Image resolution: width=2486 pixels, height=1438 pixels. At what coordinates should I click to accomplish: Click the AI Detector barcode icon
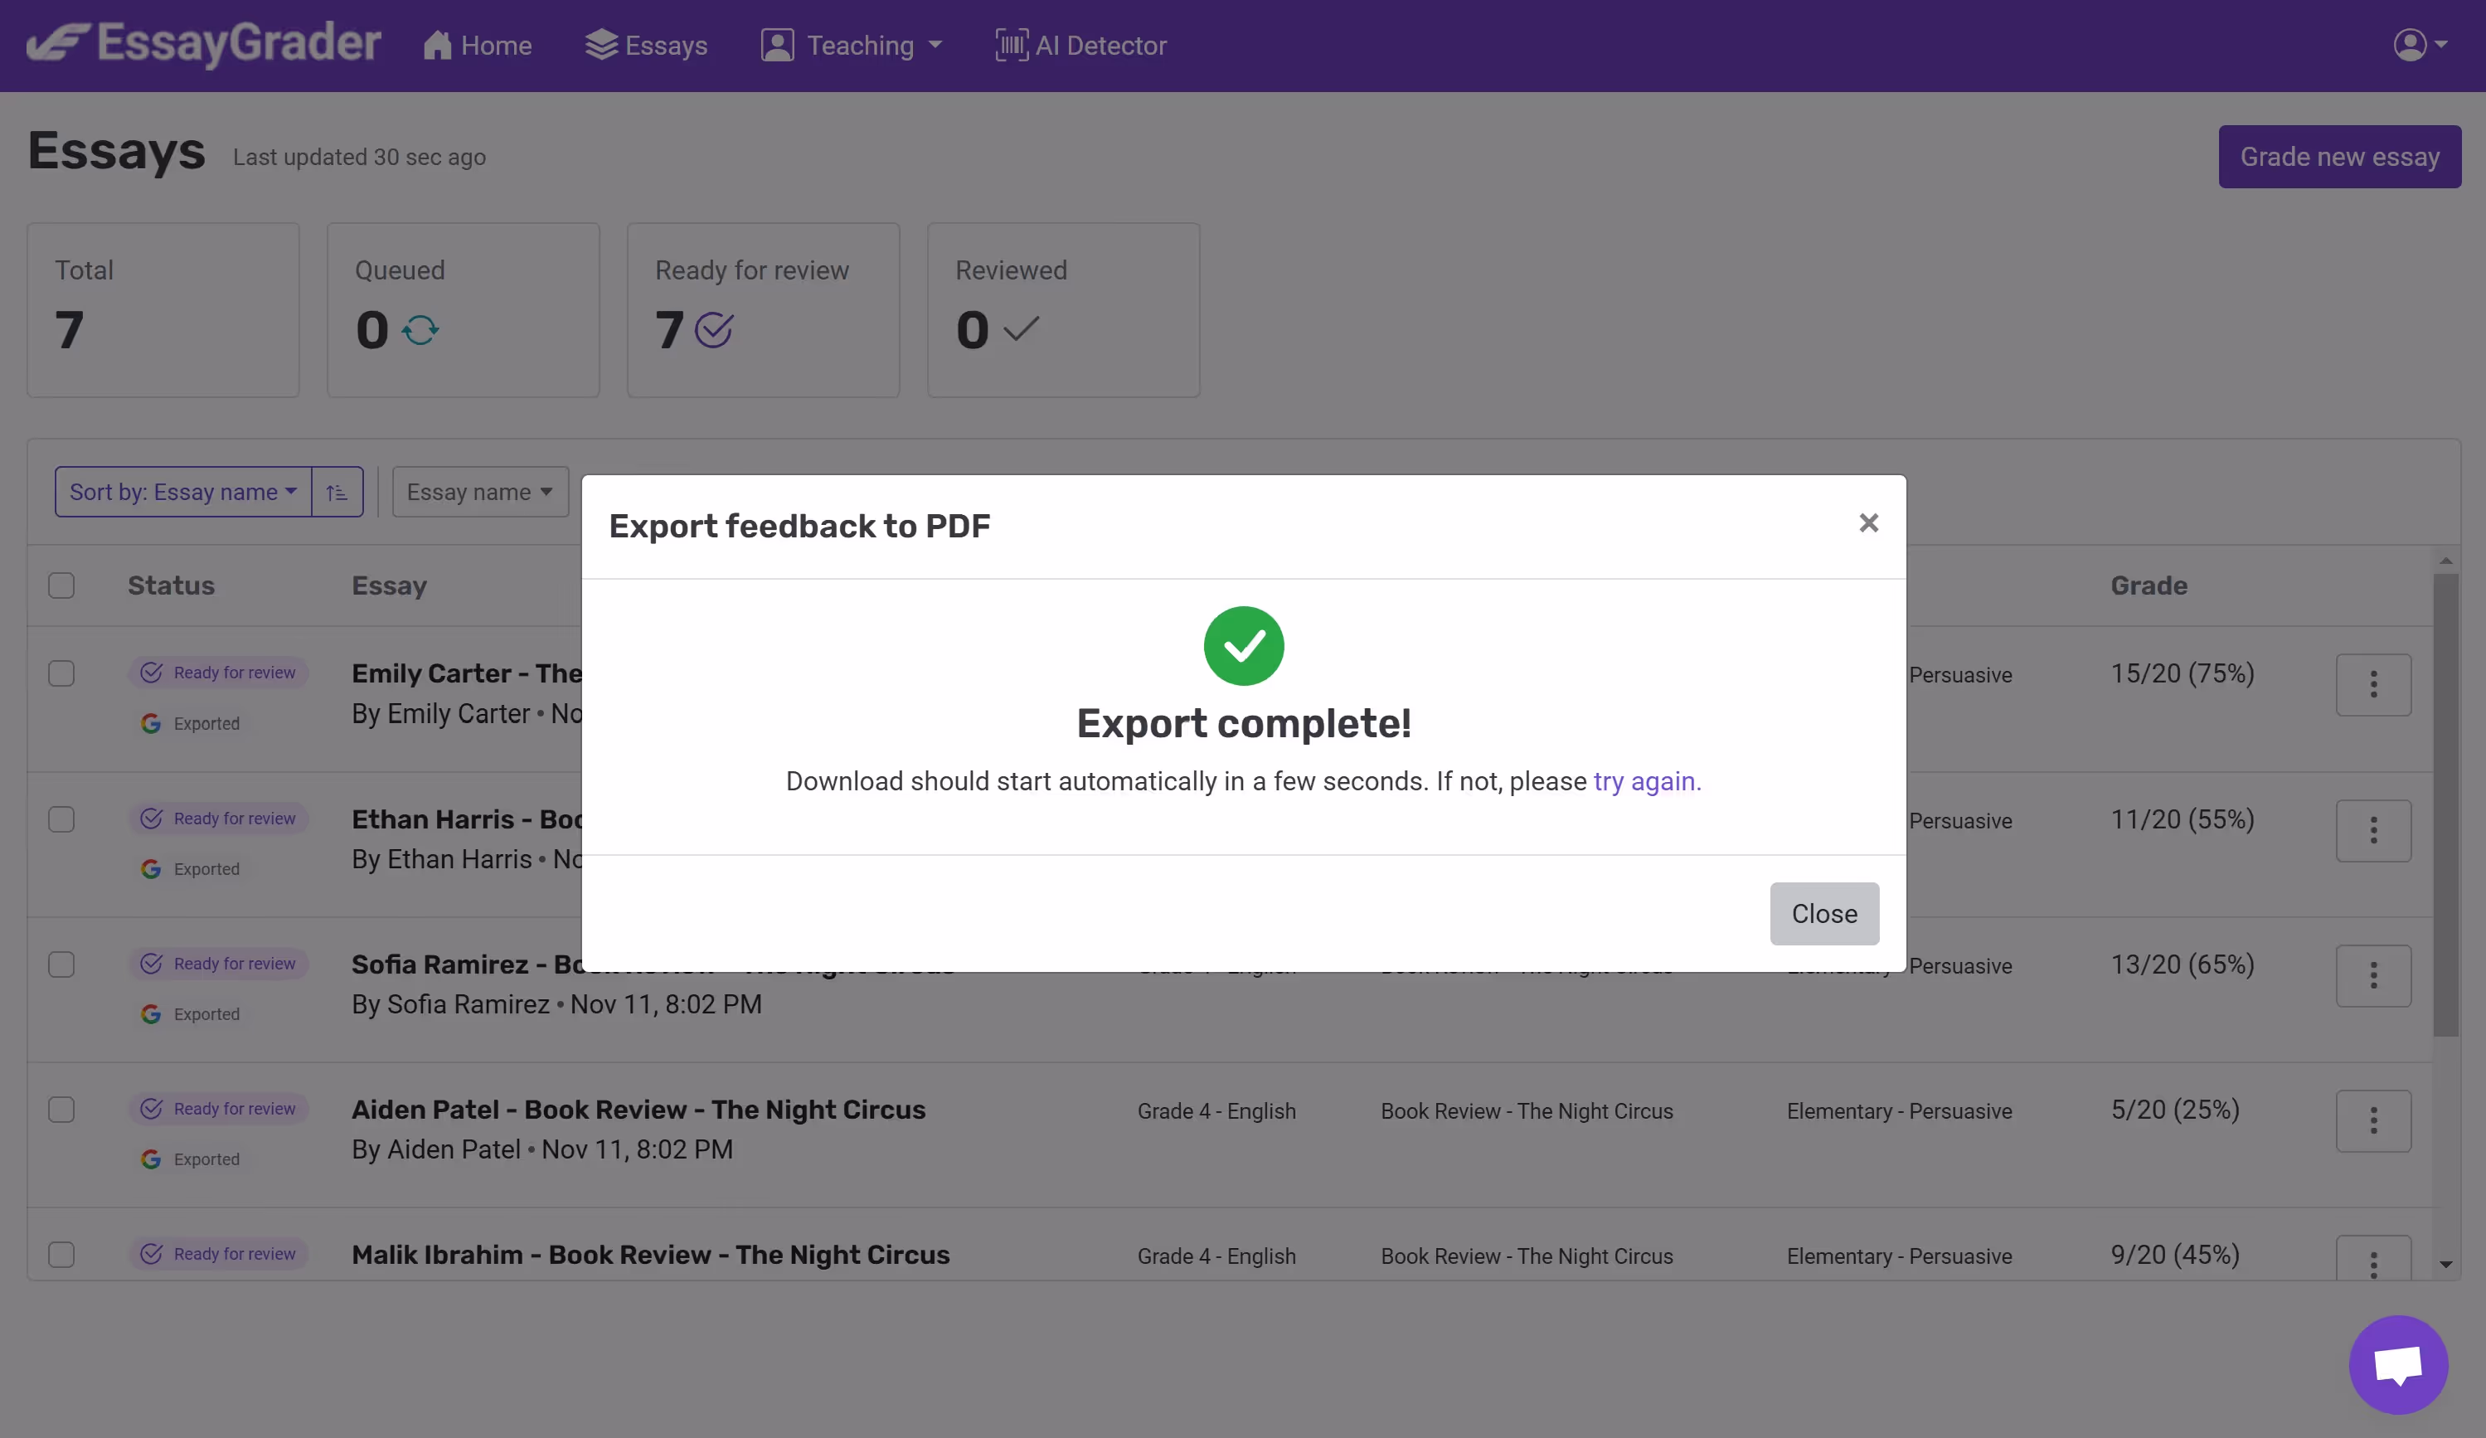(1011, 46)
